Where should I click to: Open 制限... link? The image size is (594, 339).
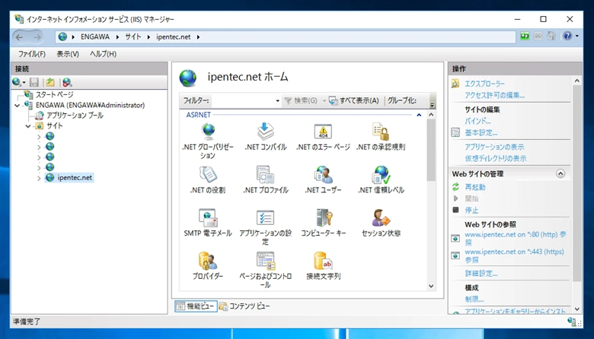coord(474,299)
